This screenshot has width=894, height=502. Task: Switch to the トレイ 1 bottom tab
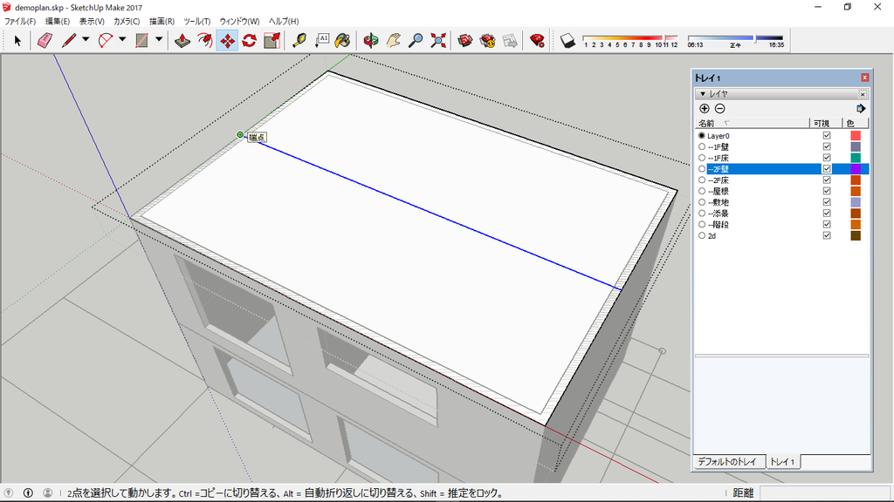pos(782,462)
